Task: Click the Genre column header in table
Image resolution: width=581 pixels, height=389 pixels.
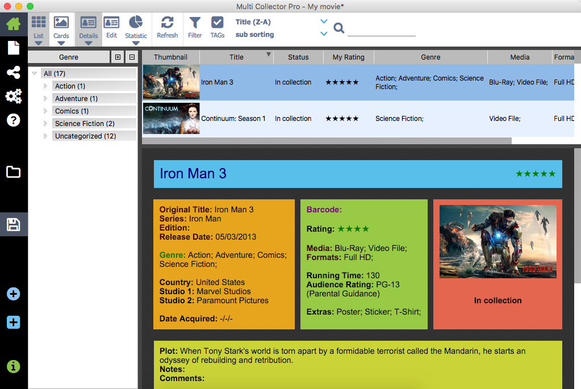Action: tap(430, 57)
